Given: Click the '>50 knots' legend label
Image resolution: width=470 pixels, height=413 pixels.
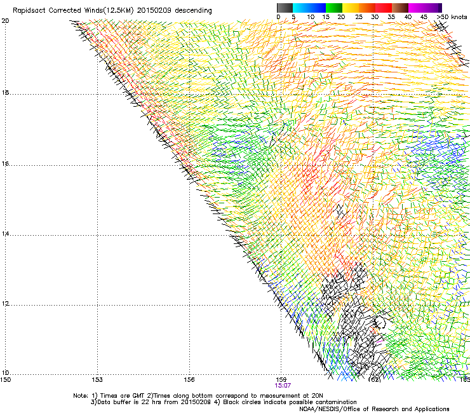Looking at the screenshot, I should click(x=452, y=17).
